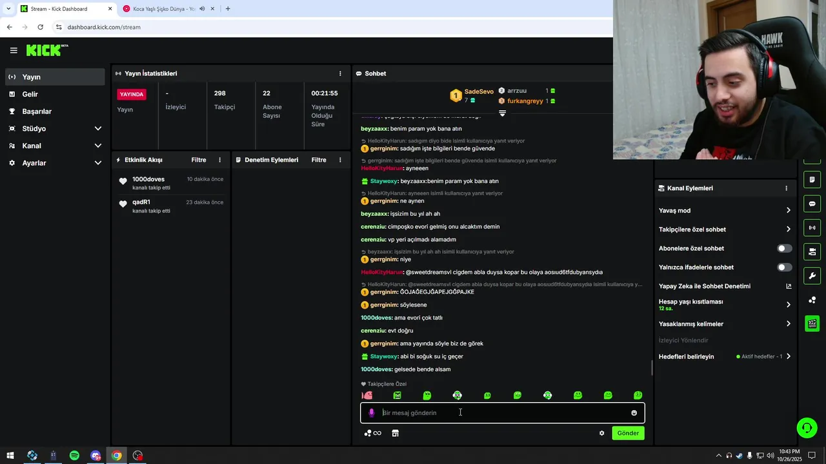Open Başarılar in the sidebar

pos(55,111)
